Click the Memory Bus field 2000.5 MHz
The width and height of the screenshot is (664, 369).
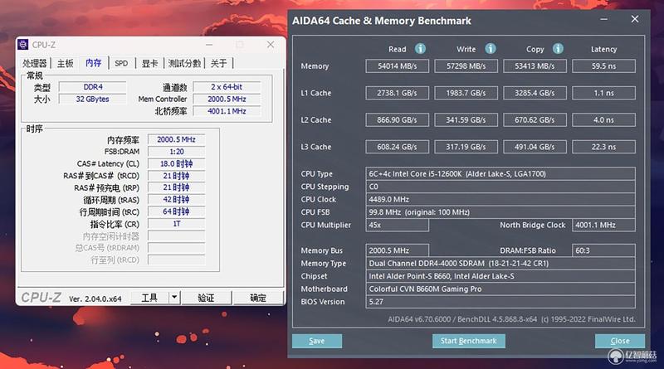[x=398, y=250]
